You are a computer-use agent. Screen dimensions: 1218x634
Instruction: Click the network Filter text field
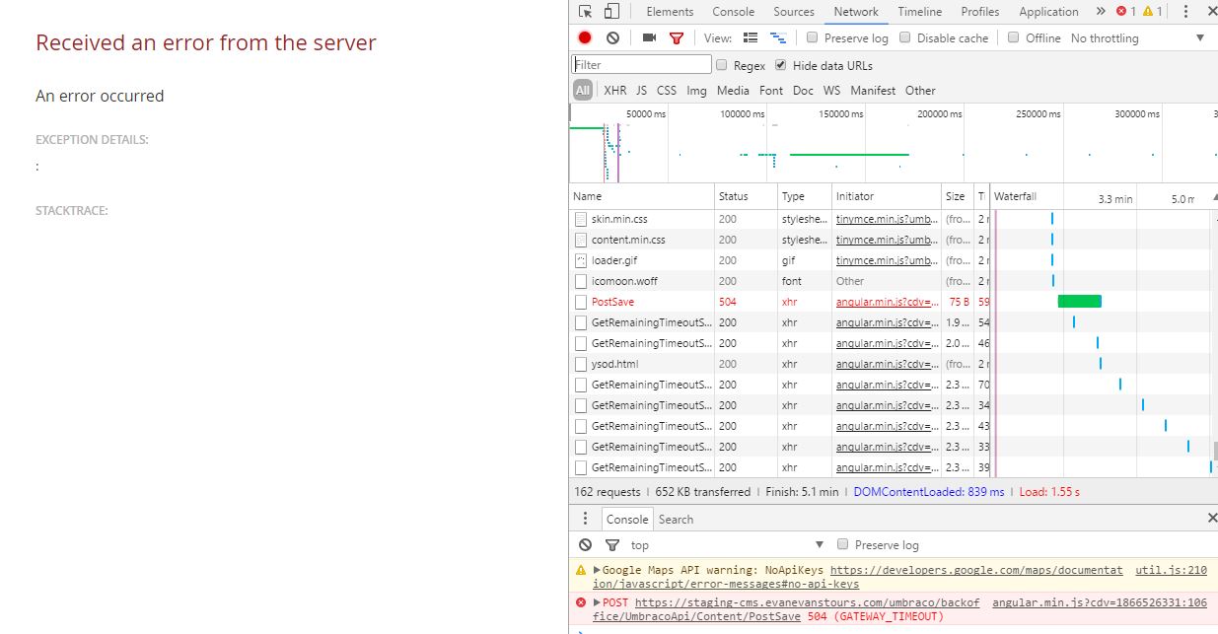click(641, 65)
